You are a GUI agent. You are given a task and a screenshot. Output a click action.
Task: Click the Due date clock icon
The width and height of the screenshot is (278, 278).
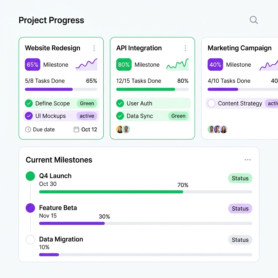point(28,129)
